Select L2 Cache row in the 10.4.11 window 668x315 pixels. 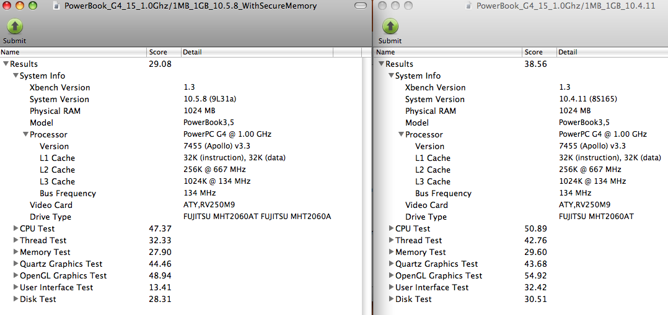522,170
